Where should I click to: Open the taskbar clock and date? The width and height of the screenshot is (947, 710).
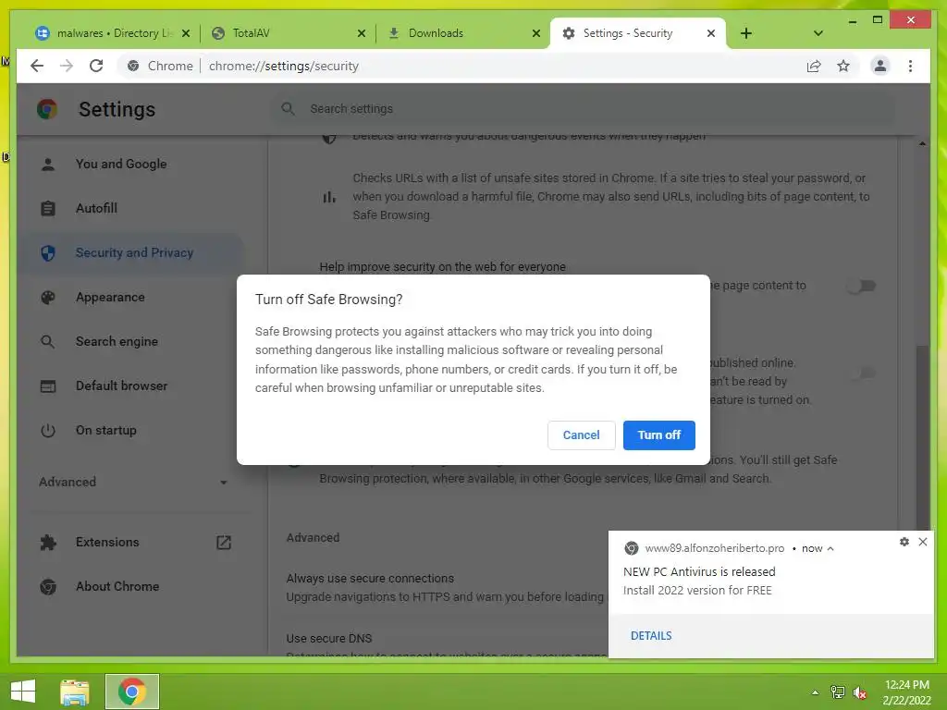[x=906, y=692]
